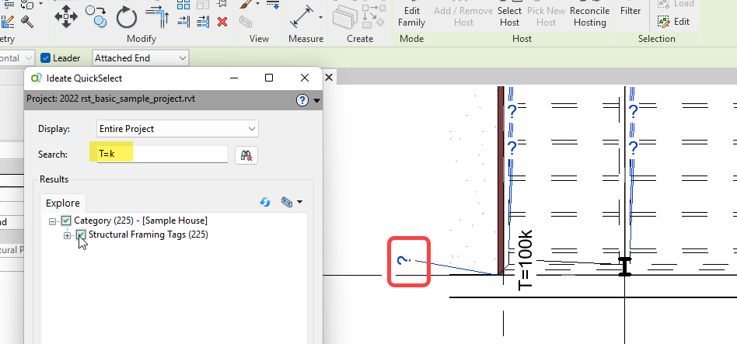Open the Display Entire Project dropdown

tap(177, 129)
